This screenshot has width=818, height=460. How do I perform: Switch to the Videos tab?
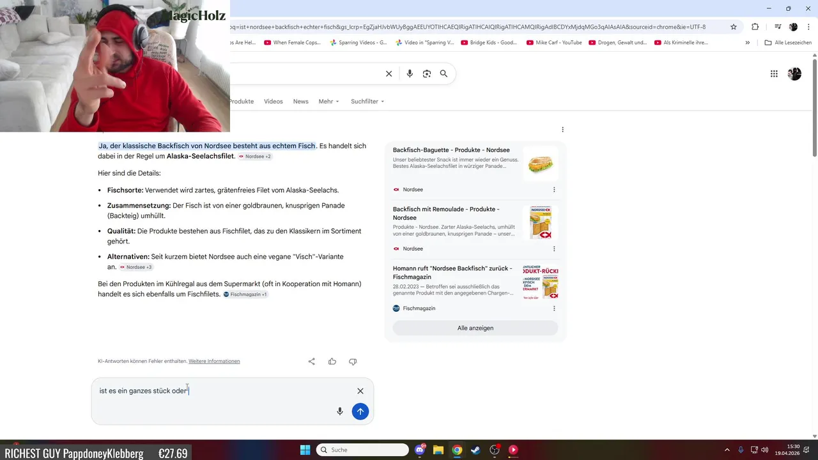click(x=274, y=102)
